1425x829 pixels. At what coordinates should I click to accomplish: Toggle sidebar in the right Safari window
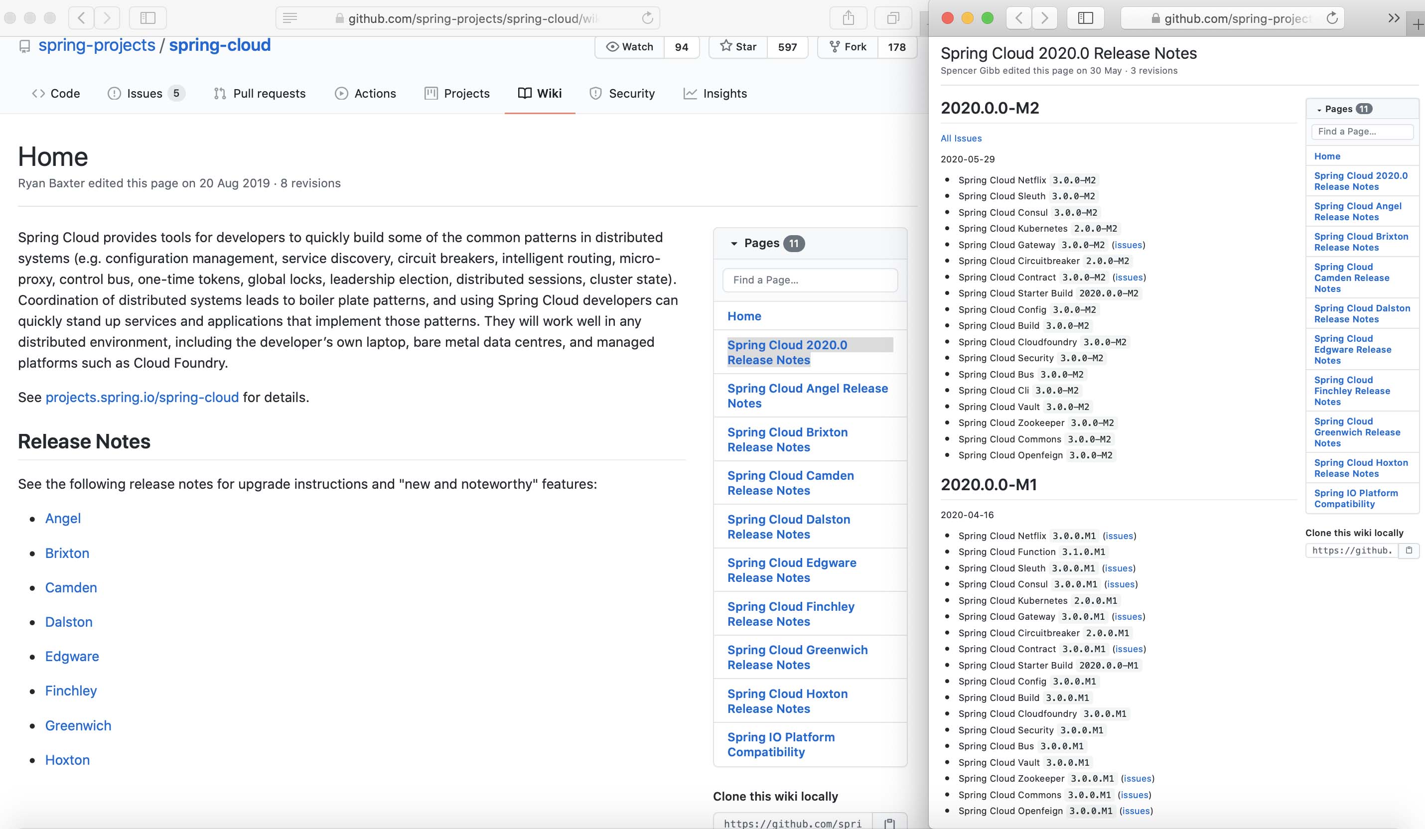click(x=1085, y=18)
